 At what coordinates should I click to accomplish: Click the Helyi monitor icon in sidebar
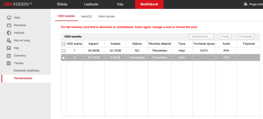[x=9, y=18]
